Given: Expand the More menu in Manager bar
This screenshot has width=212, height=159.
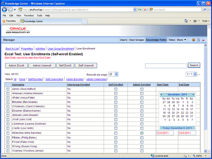Looking at the screenshot, I should click(182, 40).
